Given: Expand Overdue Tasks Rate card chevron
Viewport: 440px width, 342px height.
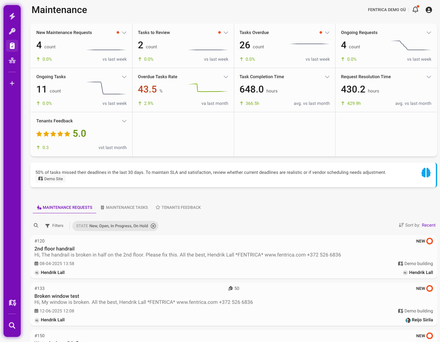Looking at the screenshot, I should click(x=226, y=77).
